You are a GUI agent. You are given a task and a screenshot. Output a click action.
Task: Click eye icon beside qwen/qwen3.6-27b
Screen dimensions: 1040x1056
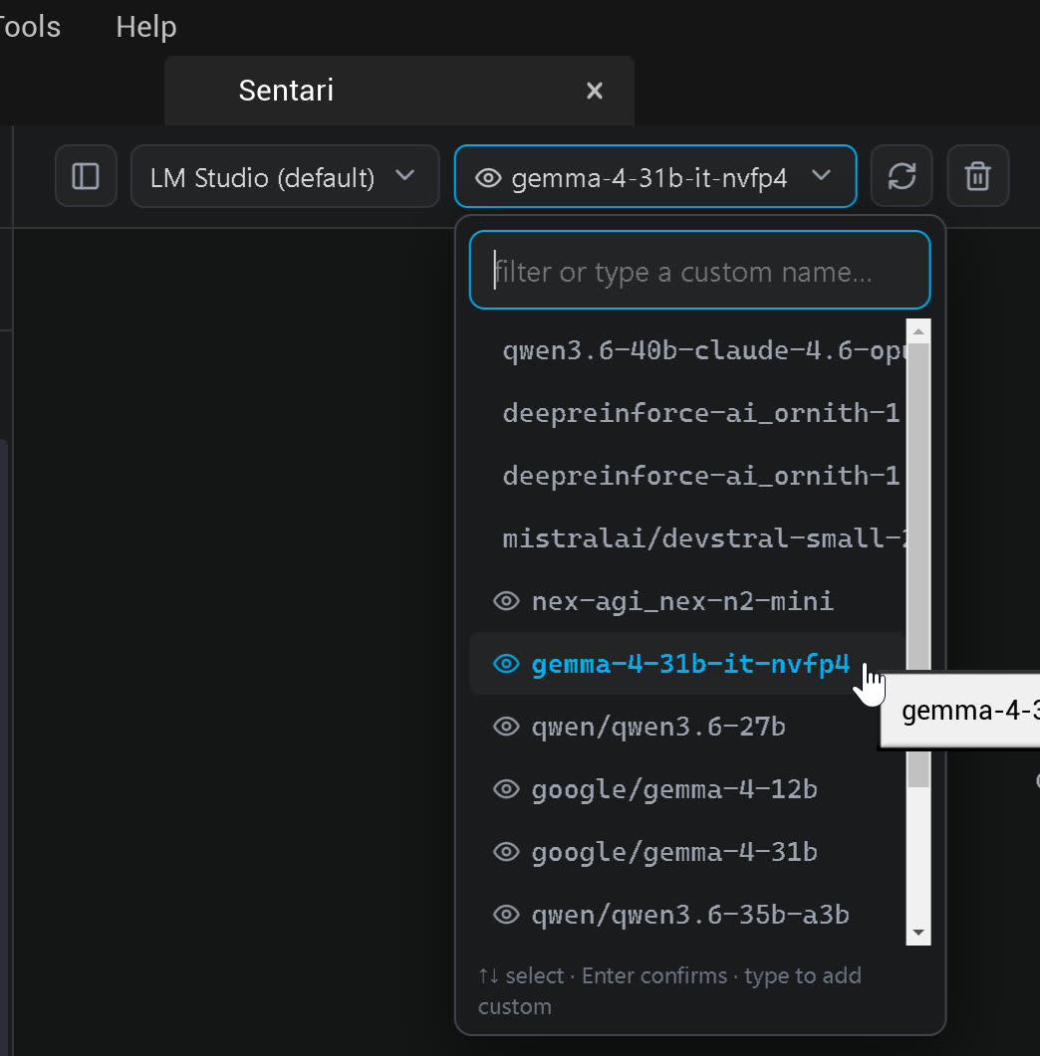point(506,726)
